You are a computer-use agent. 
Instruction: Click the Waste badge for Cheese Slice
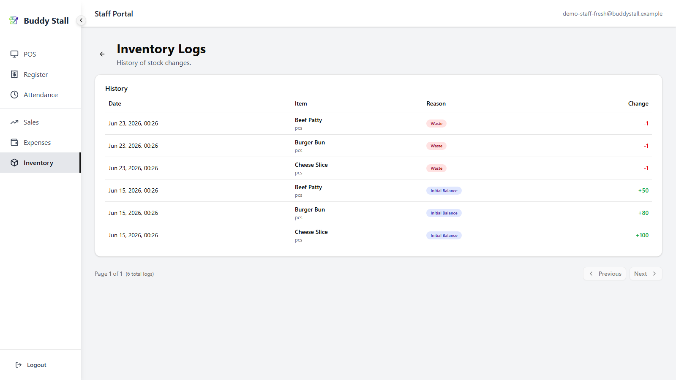pyautogui.click(x=436, y=168)
